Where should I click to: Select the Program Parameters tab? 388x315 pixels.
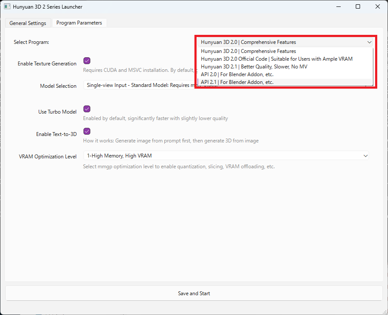click(x=79, y=23)
